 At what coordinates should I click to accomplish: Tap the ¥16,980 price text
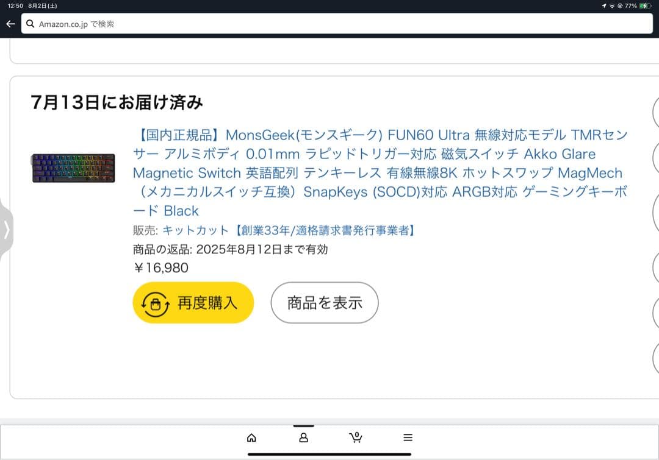[161, 267]
